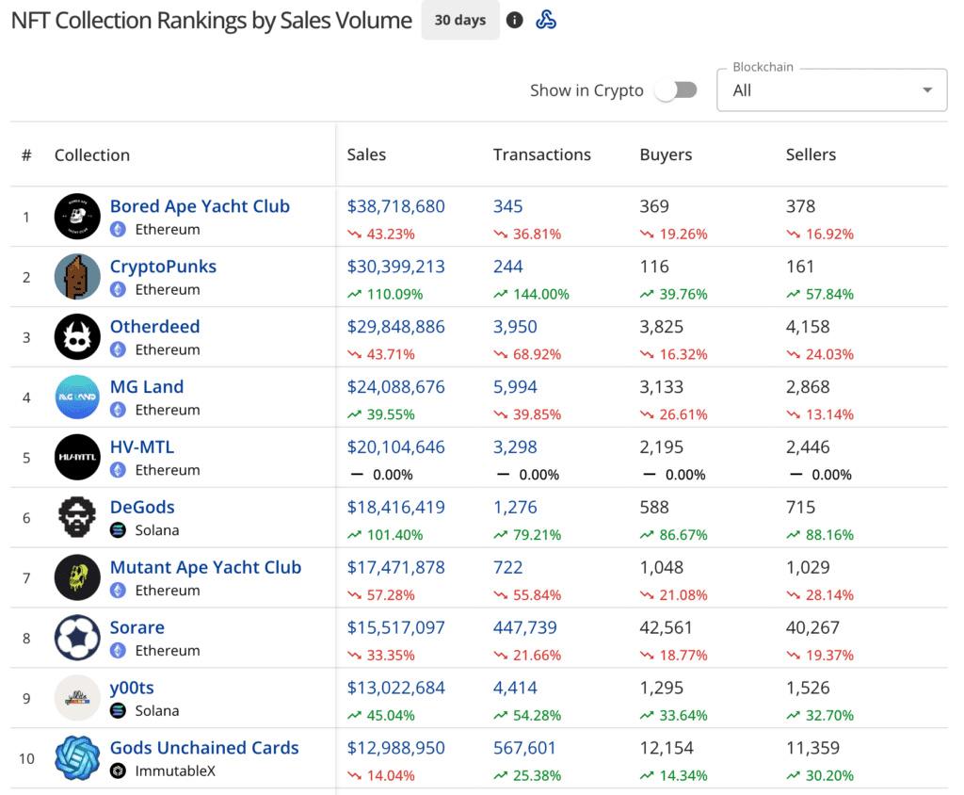Click the $38,718,680 sales value

pyautogui.click(x=395, y=206)
